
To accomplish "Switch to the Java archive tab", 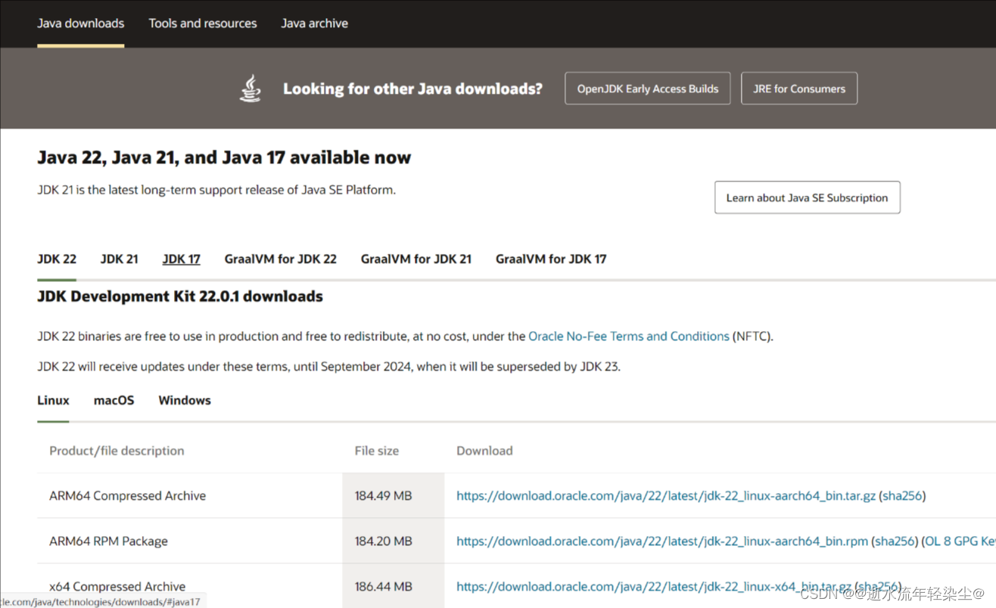I will click(315, 23).
